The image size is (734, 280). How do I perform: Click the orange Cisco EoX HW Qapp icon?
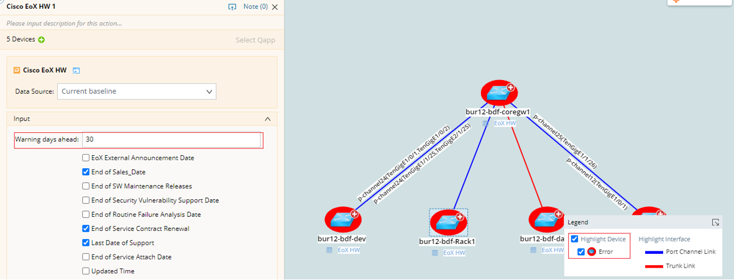click(17, 70)
